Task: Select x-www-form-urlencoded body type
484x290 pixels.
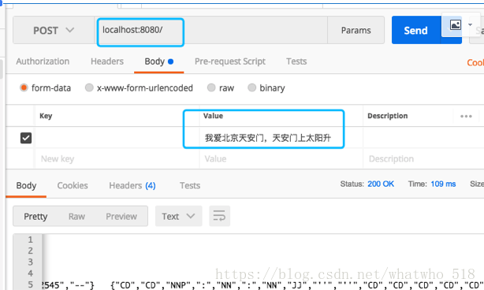Action: [x=89, y=87]
